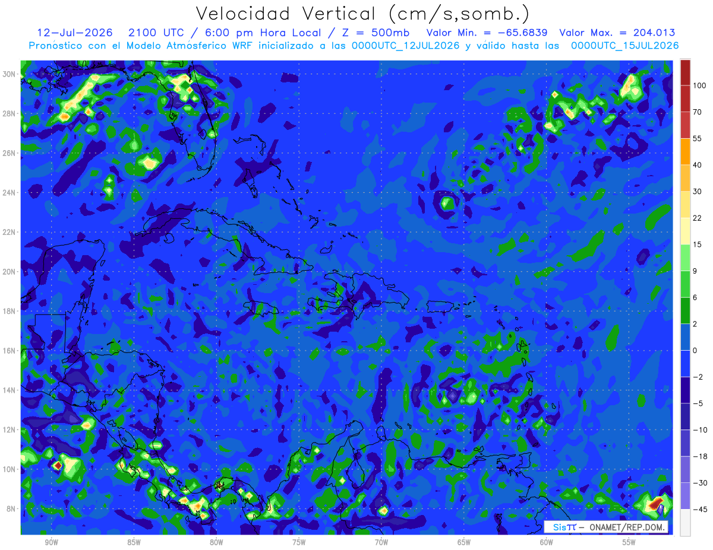
Task: Select the lavender swatch between -30 and -45
Action: coord(685,495)
